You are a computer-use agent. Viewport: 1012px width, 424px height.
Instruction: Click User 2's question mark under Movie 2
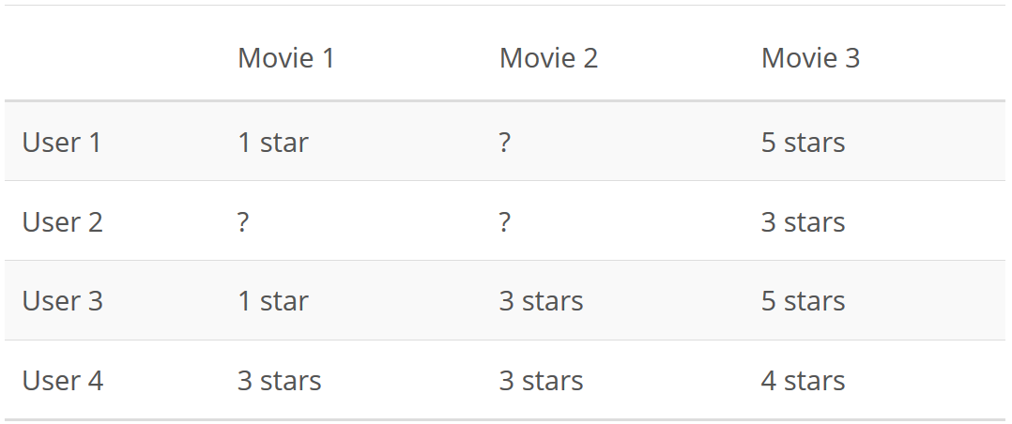coord(505,221)
